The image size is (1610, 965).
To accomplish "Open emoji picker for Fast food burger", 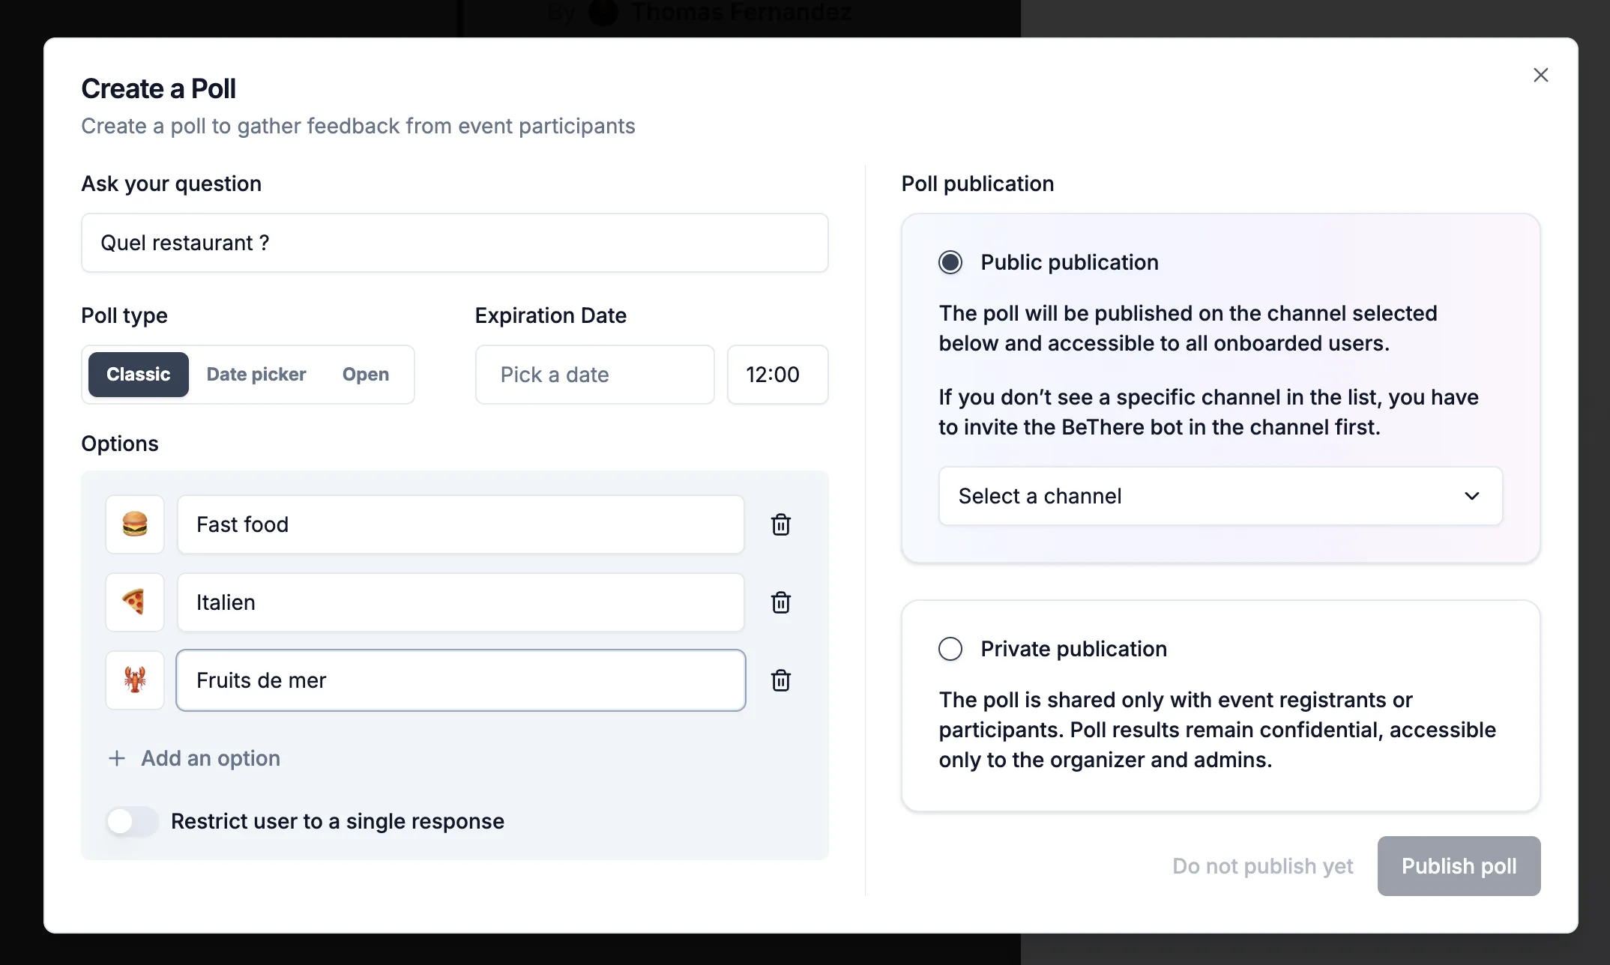I will [x=135, y=524].
